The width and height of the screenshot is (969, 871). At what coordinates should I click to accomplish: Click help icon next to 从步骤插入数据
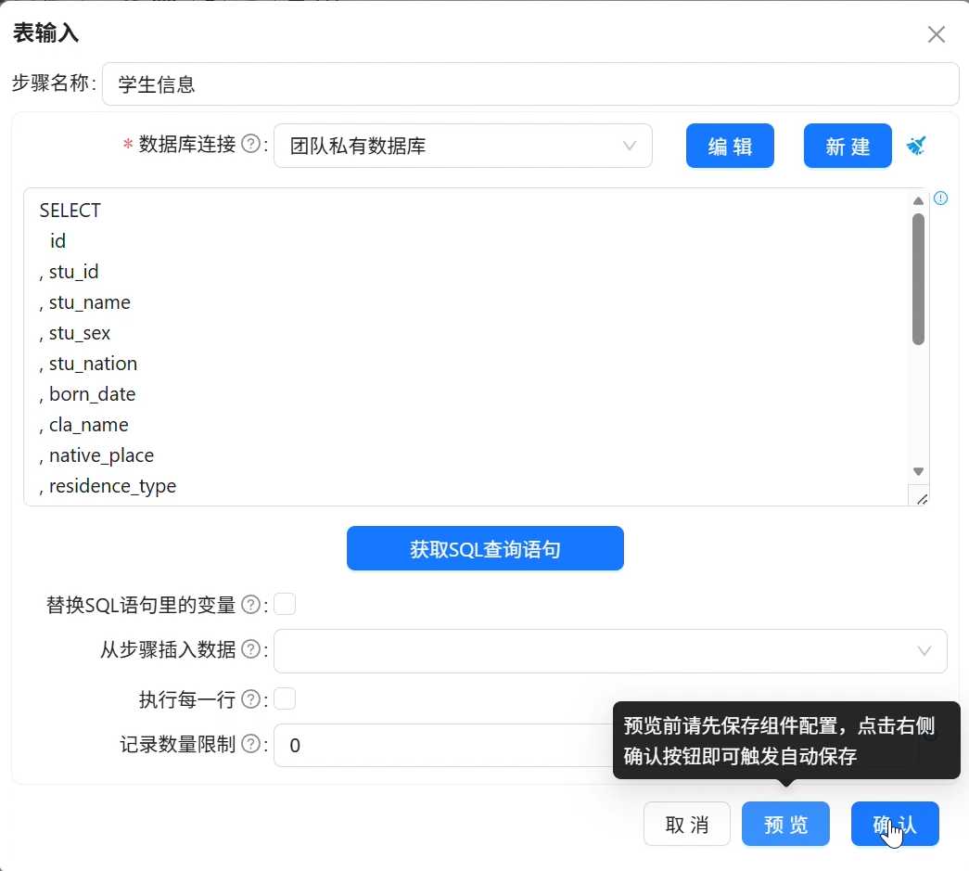[251, 649]
